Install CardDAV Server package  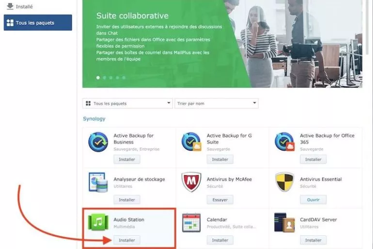[313, 240]
